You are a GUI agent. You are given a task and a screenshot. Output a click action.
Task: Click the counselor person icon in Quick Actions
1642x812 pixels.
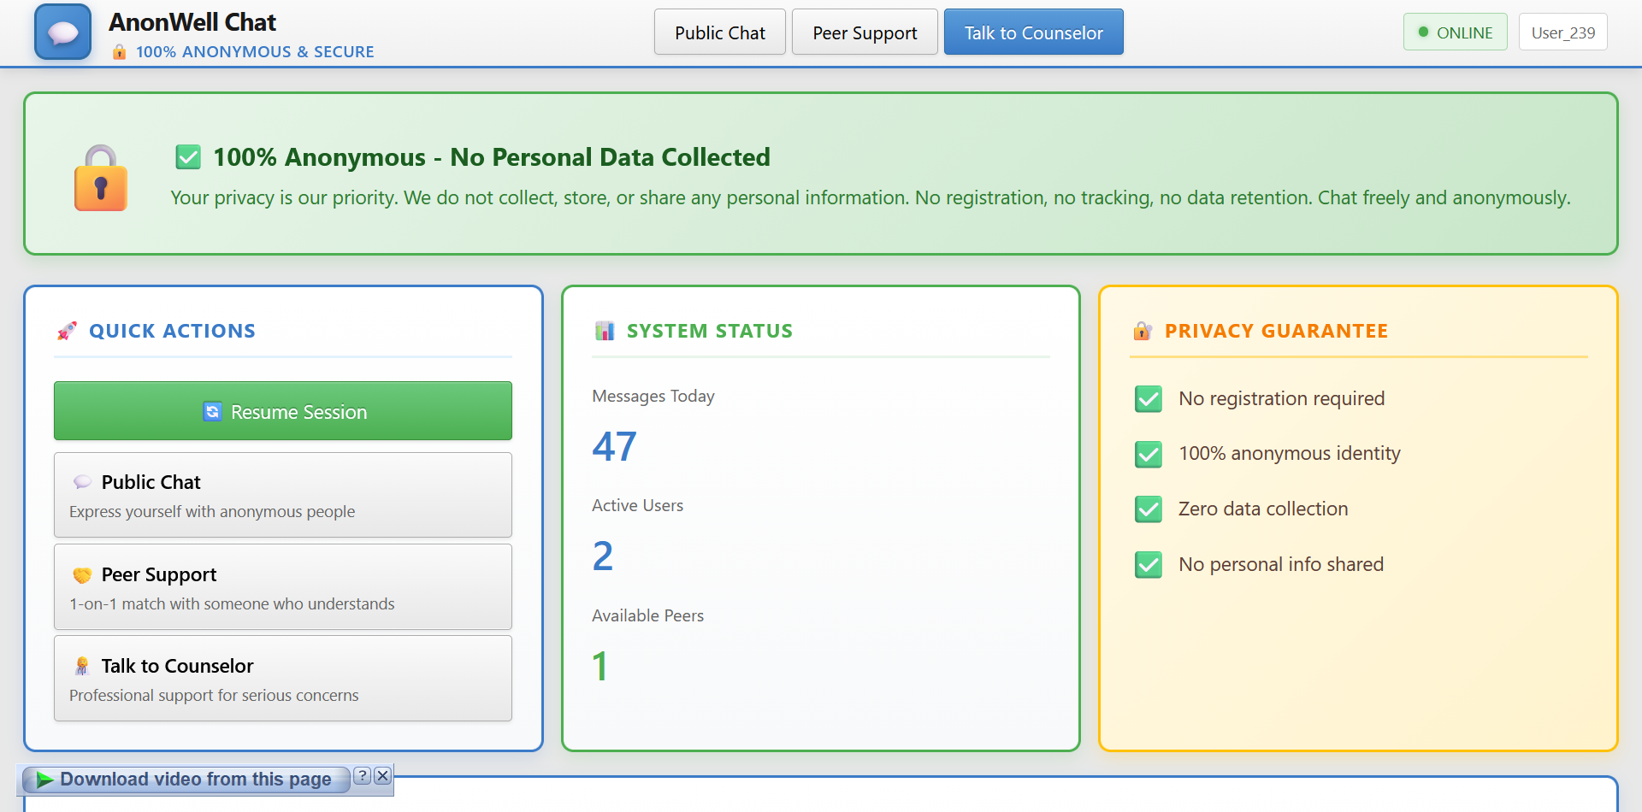(x=82, y=667)
